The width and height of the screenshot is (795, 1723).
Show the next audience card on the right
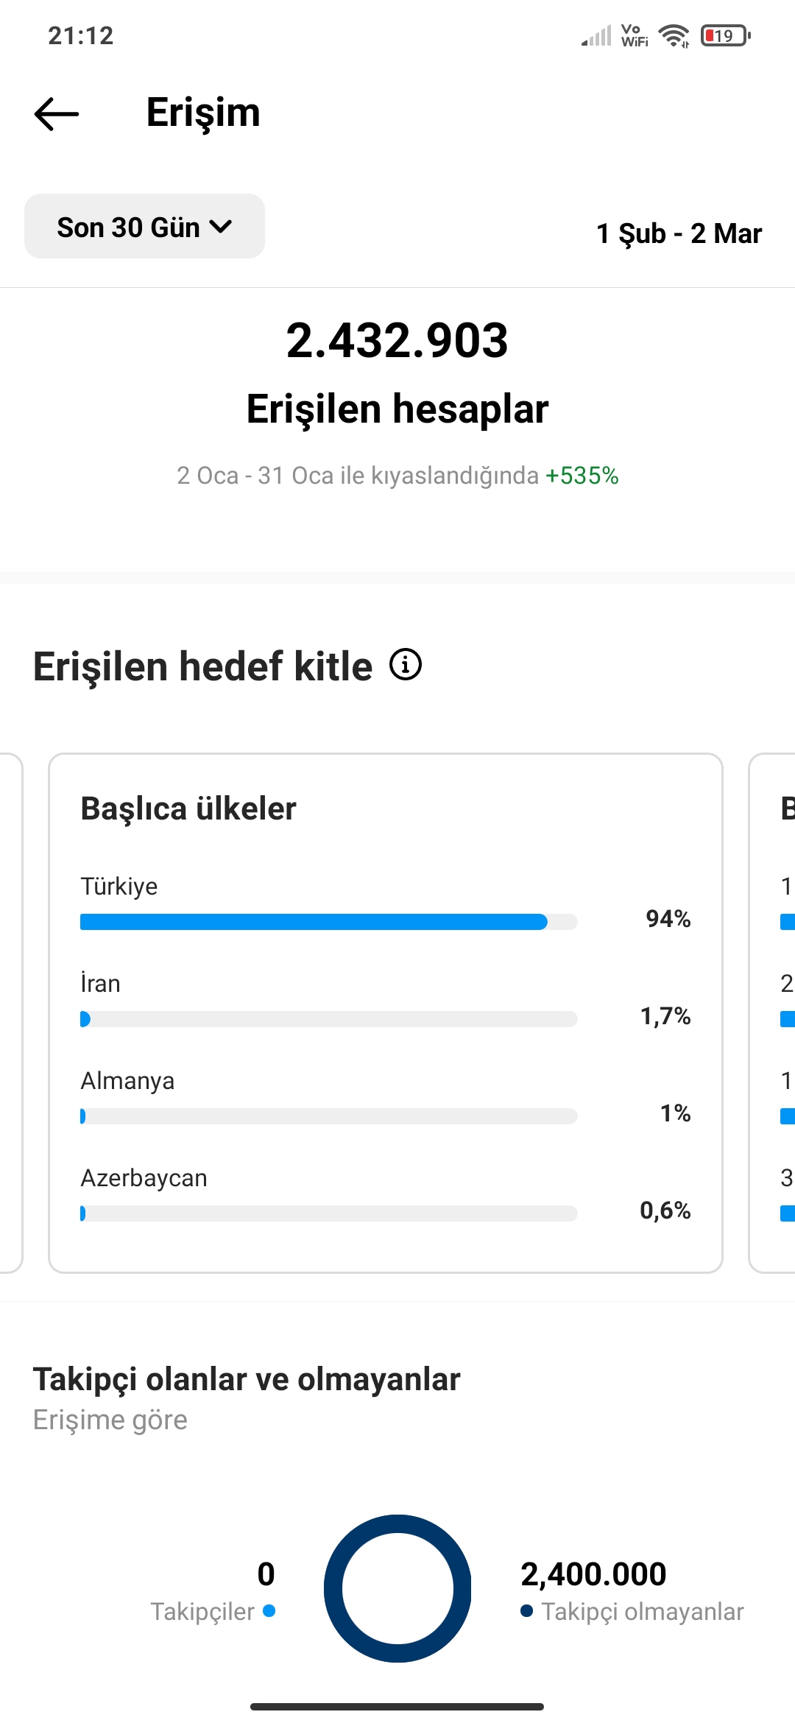[772, 1012]
